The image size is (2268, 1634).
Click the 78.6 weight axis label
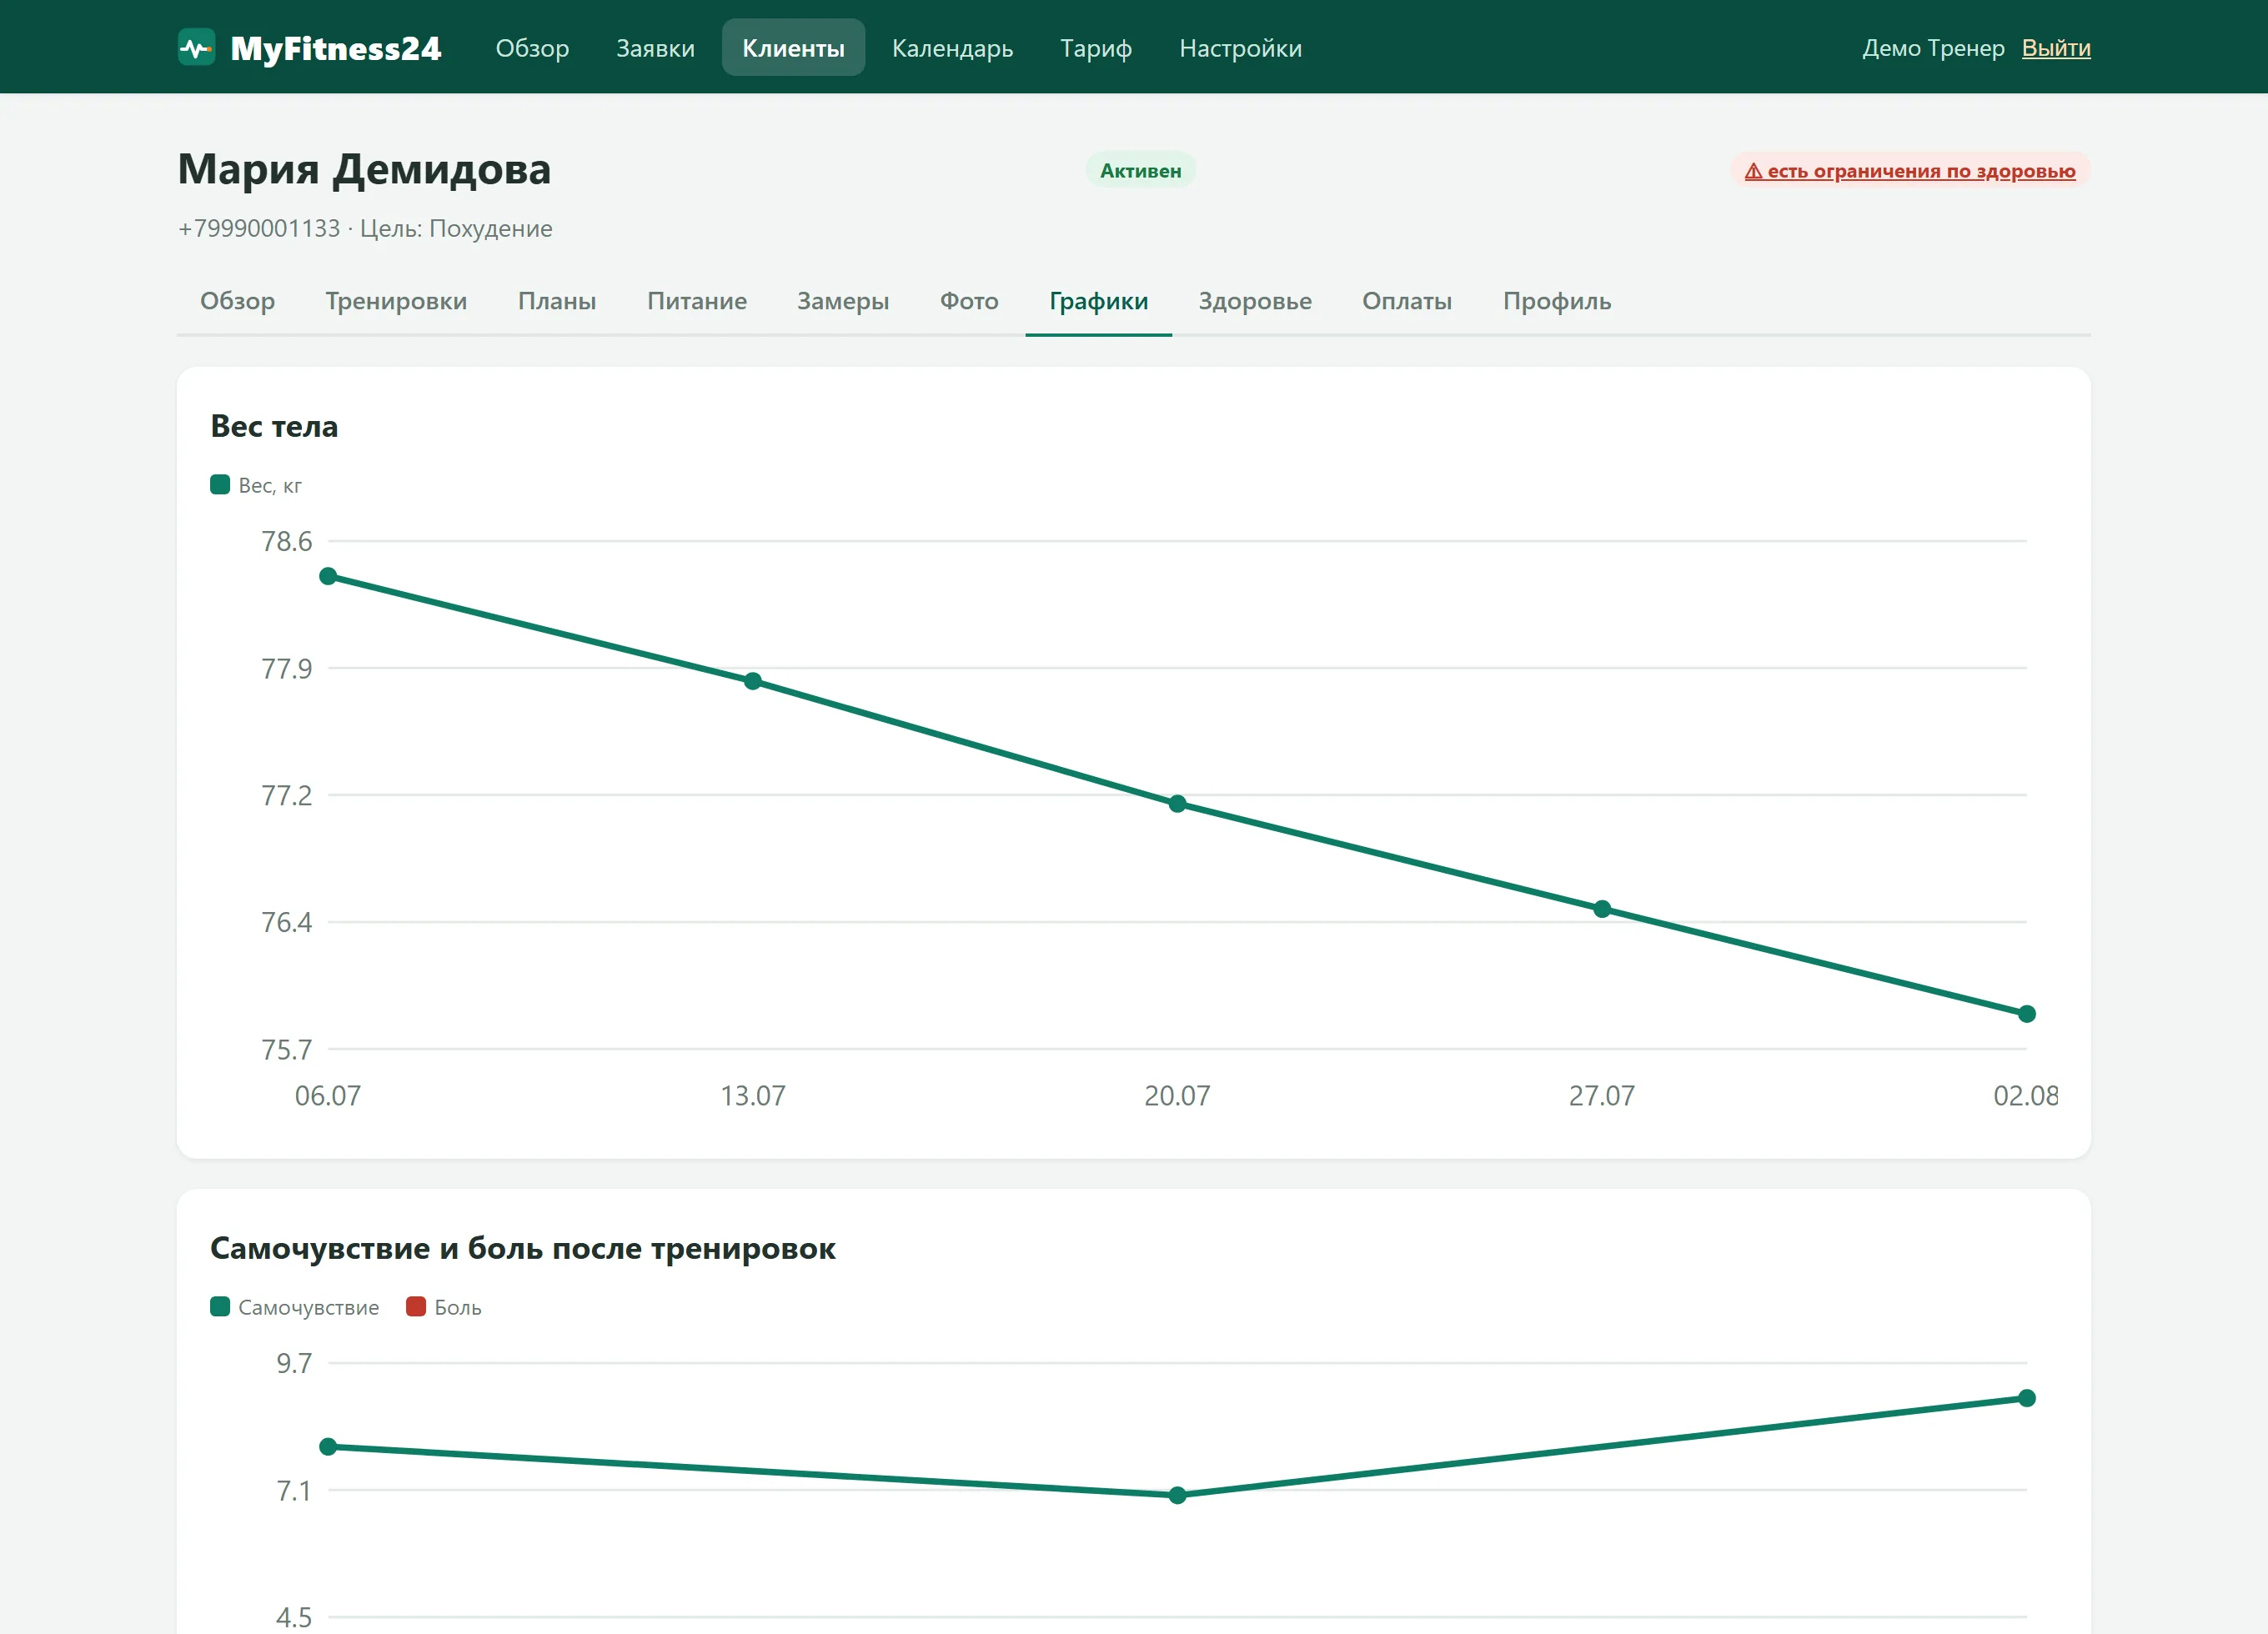click(287, 541)
